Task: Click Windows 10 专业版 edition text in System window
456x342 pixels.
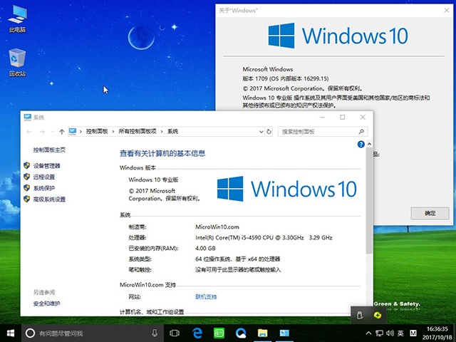Action: 153,180
